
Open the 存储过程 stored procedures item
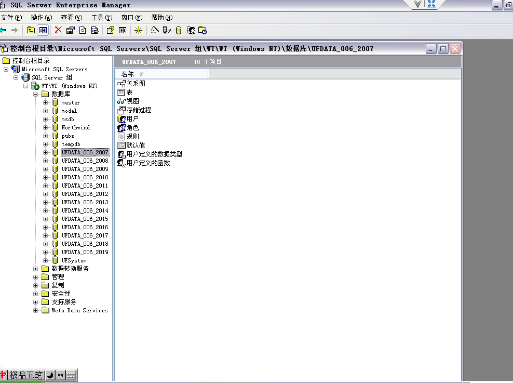point(134,110)
